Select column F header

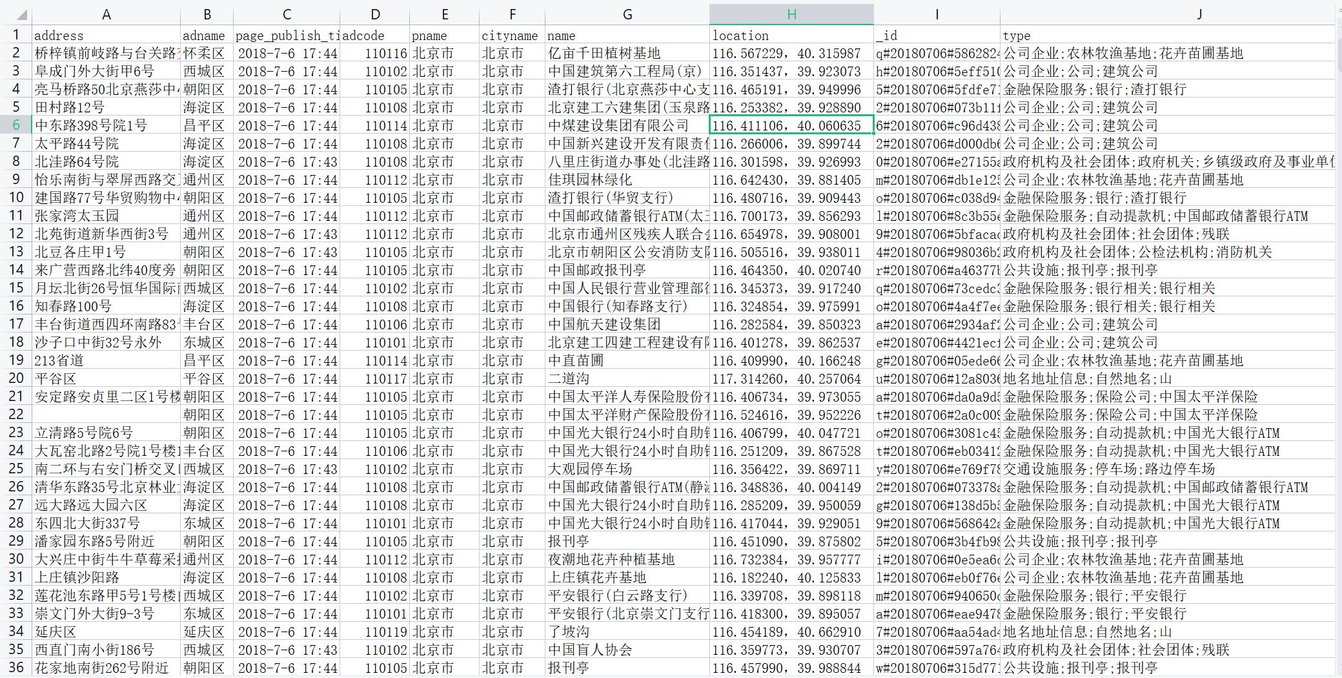pyautogui.click(x=512, y=14)
